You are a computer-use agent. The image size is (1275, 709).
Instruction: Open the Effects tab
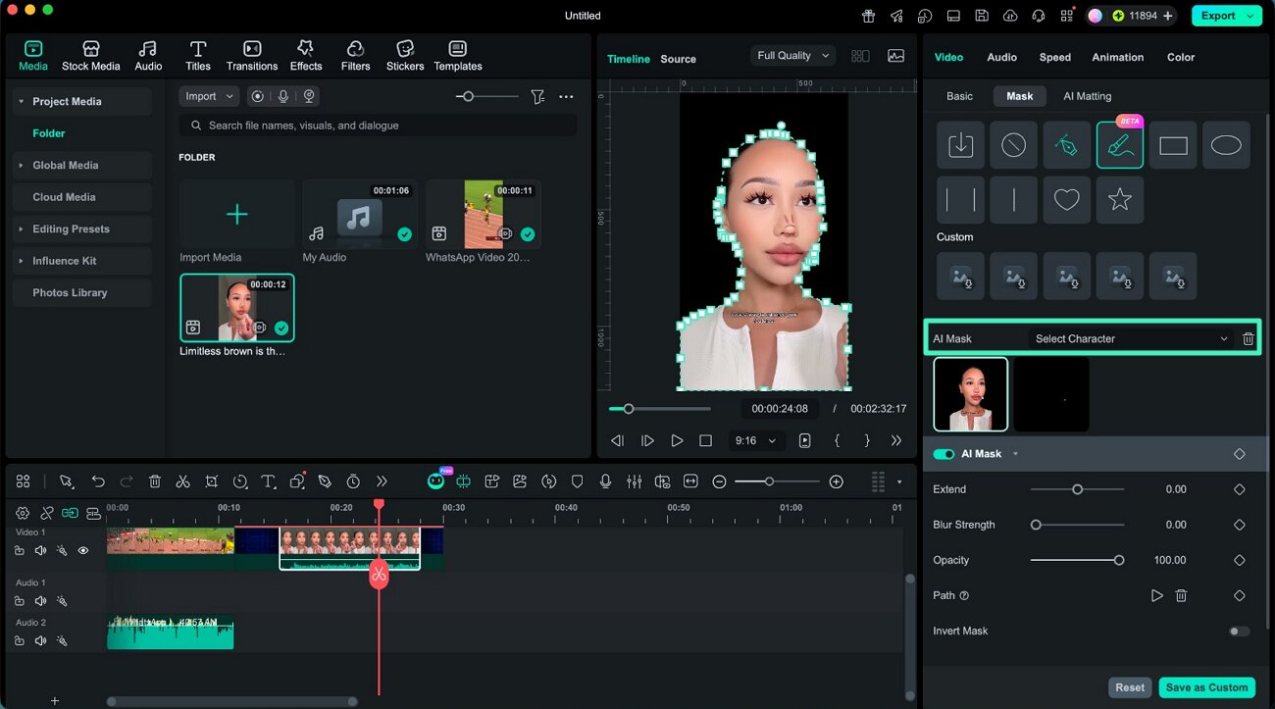tap(306, 55)
